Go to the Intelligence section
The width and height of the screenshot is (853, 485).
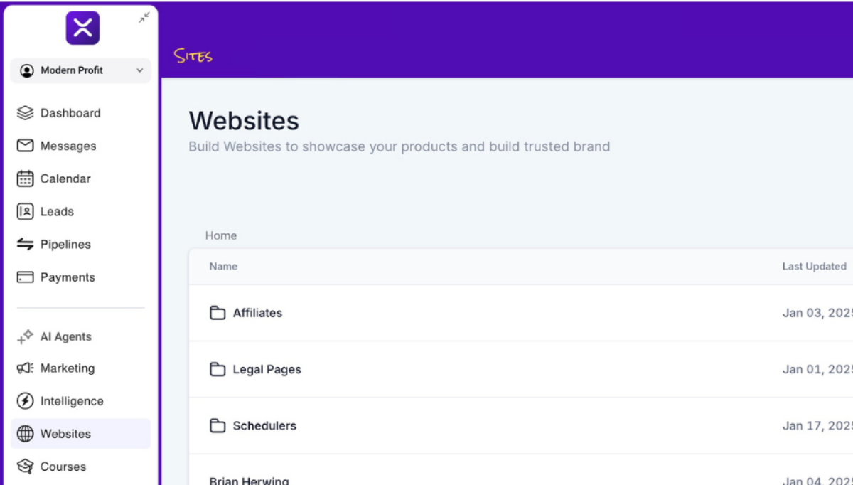(x=71, y=401)
